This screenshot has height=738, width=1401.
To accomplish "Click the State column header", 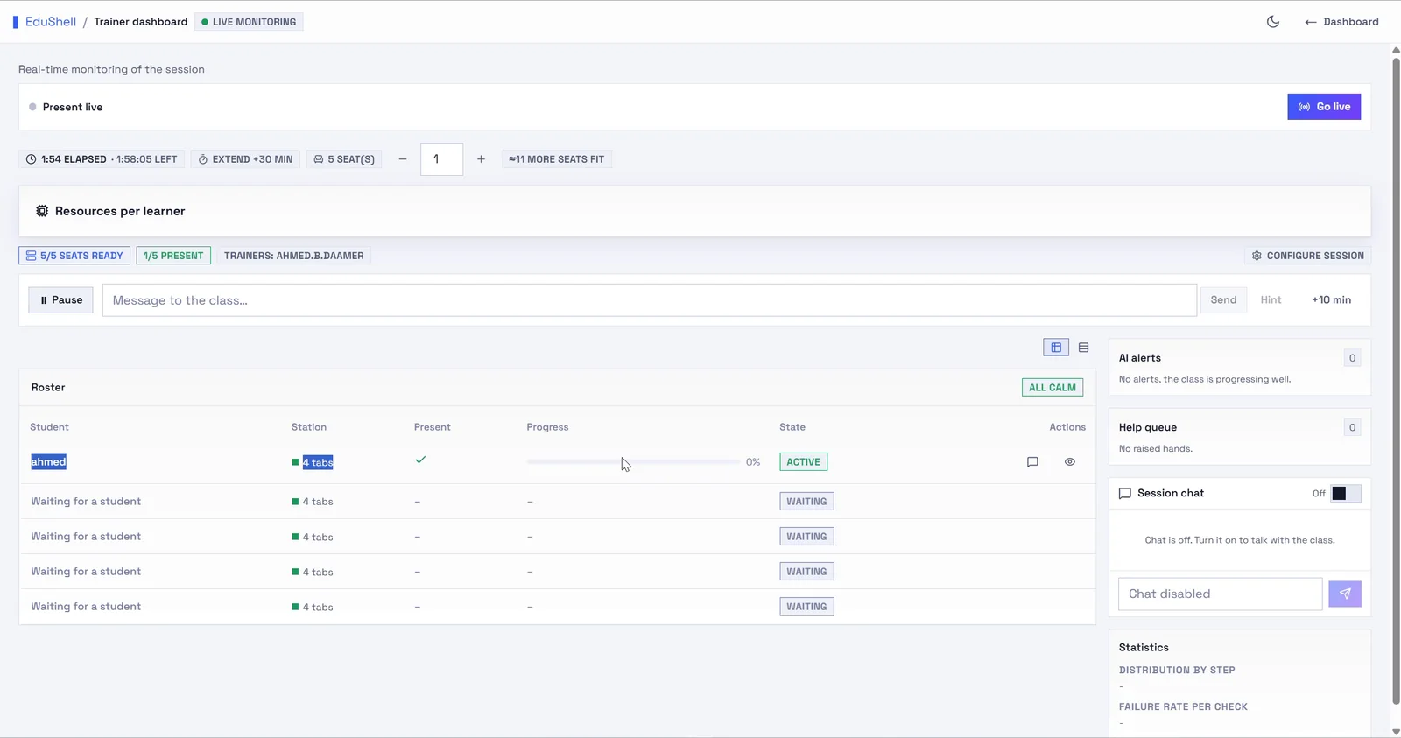I will [792, 427].
